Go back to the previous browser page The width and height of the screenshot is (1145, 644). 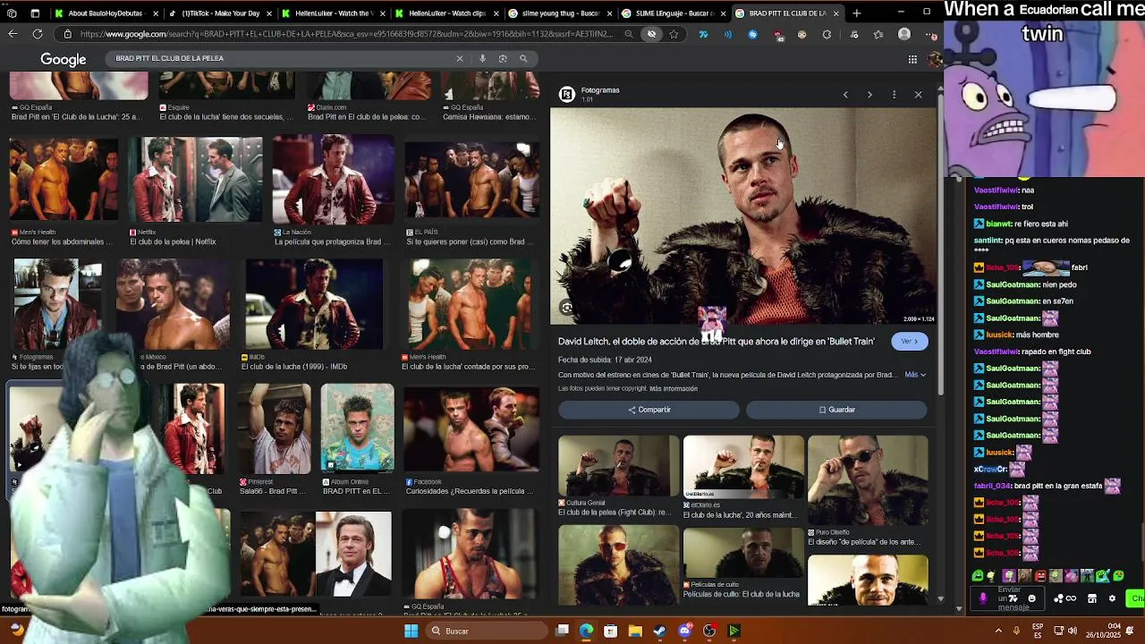(x=13, y=34)
